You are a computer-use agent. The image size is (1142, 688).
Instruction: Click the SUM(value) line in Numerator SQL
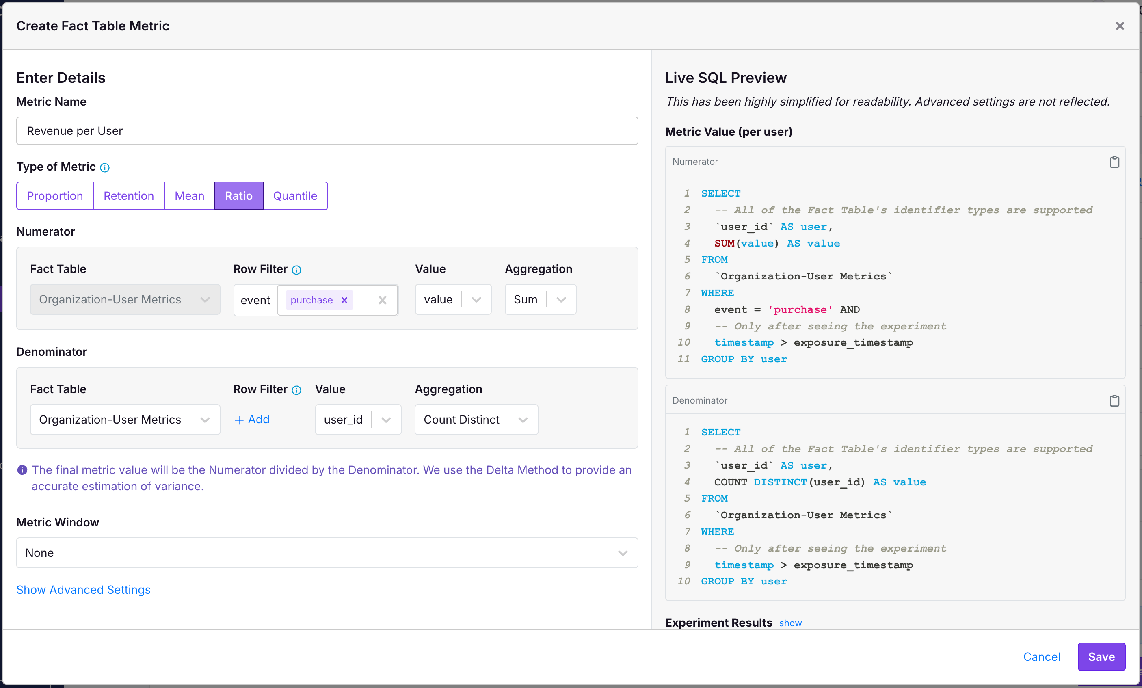coord(777,243)
